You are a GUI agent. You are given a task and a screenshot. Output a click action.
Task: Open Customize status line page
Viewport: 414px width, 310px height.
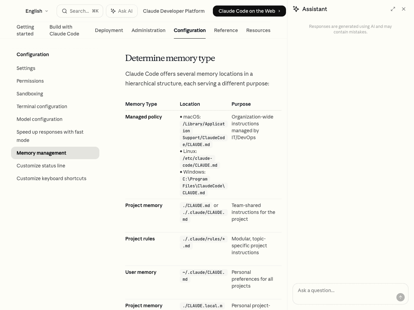(41, 166)
